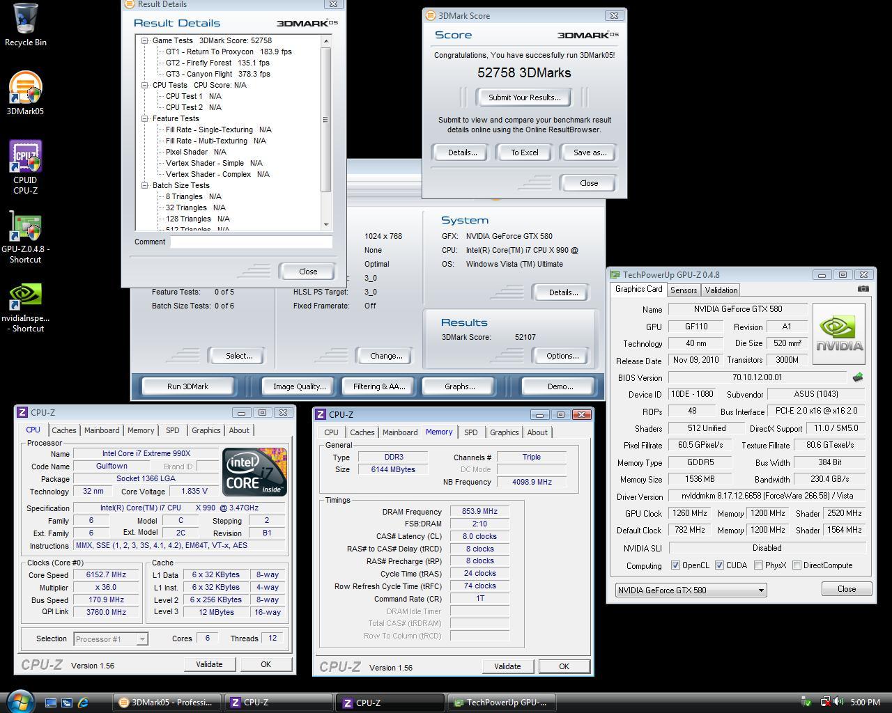The width and height of the screenshot is (892, 713).
Task: Click the Show Desktop quick launch icon
Action: (x=51, y=703)
